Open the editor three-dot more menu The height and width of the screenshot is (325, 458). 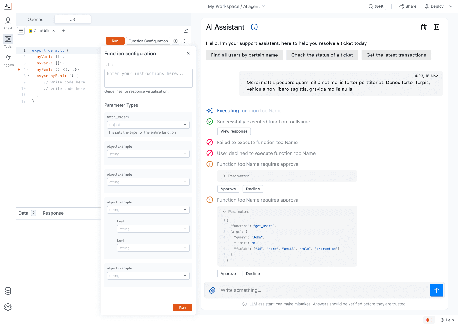pyautogui.click(x=184, y=41)
